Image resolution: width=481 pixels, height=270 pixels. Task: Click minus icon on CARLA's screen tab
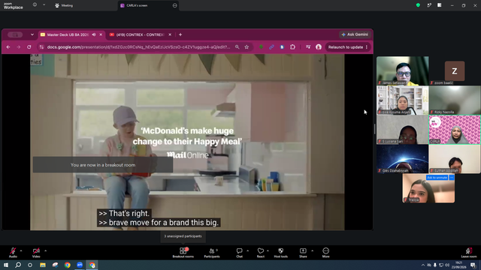coord(175,5)
